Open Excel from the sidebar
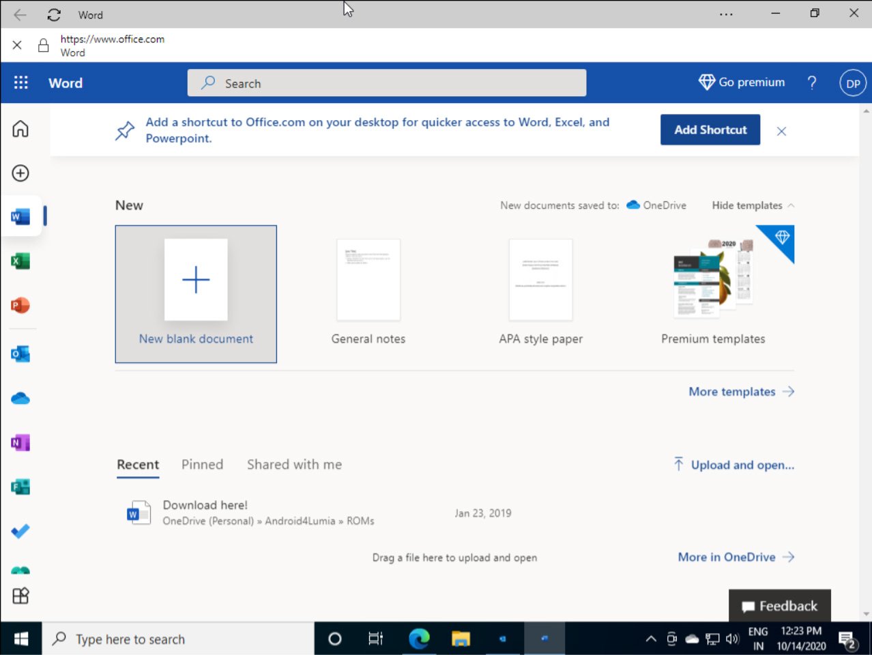This screenshot has width=872, height=655. pyautogui.click(x=20, y=261)
